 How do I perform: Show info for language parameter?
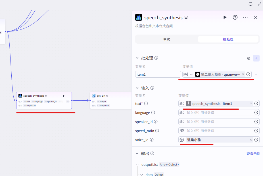[153, 113]
